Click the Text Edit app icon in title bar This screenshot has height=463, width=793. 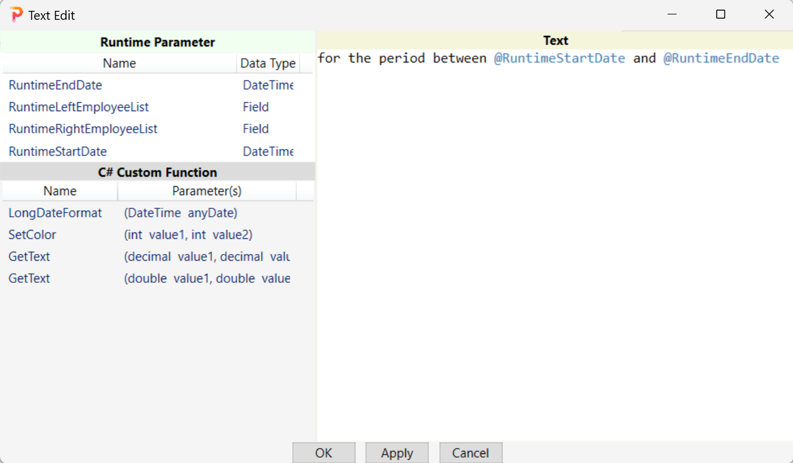coord(17,14)
